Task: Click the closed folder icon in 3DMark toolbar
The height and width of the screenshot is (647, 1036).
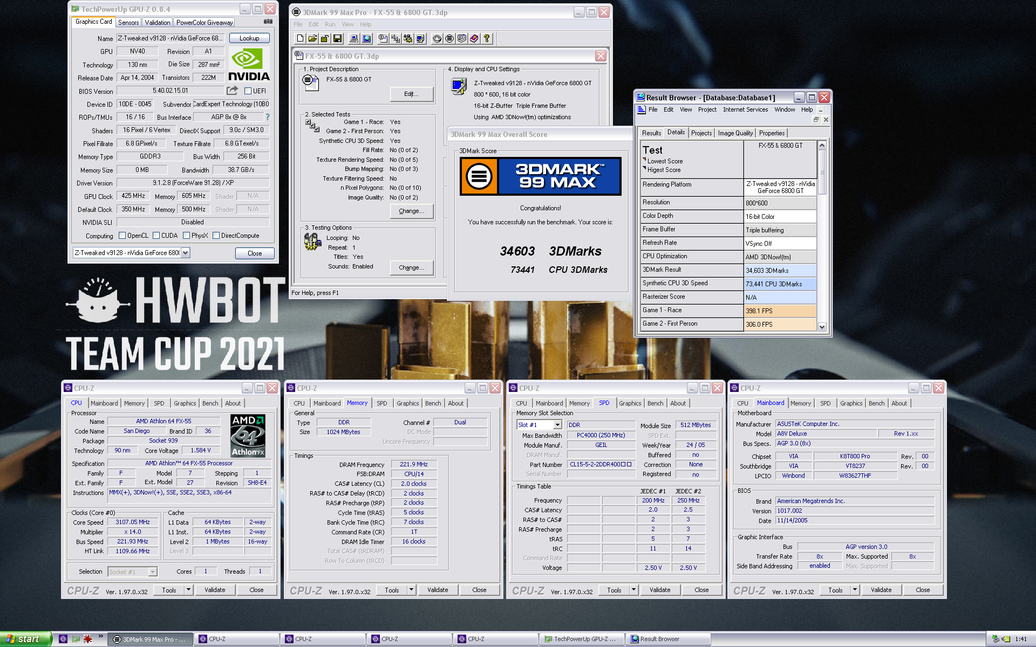Action: tap(325, 38)
